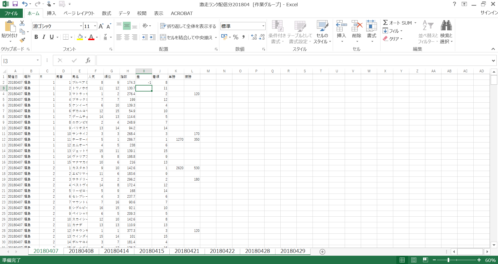The image size is (498, 264).
Task: Open the number format dropdown 標準
Action: coord(263,26)
